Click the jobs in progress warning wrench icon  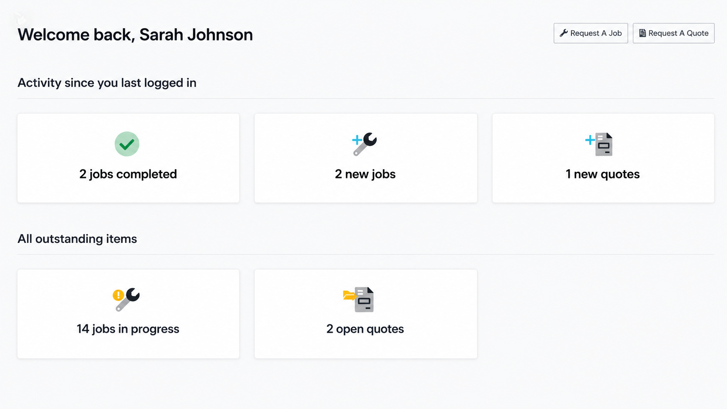click(126, 300)
